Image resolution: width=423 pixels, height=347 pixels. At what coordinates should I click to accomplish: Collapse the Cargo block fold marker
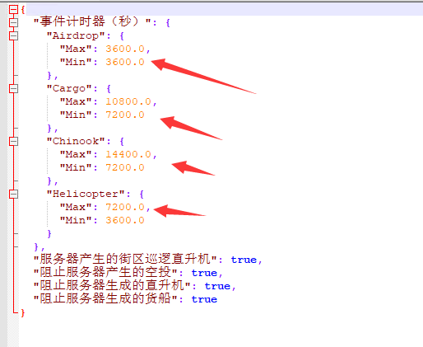coord(13,88)
